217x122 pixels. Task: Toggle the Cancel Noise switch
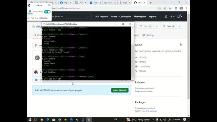pos(47,12)
